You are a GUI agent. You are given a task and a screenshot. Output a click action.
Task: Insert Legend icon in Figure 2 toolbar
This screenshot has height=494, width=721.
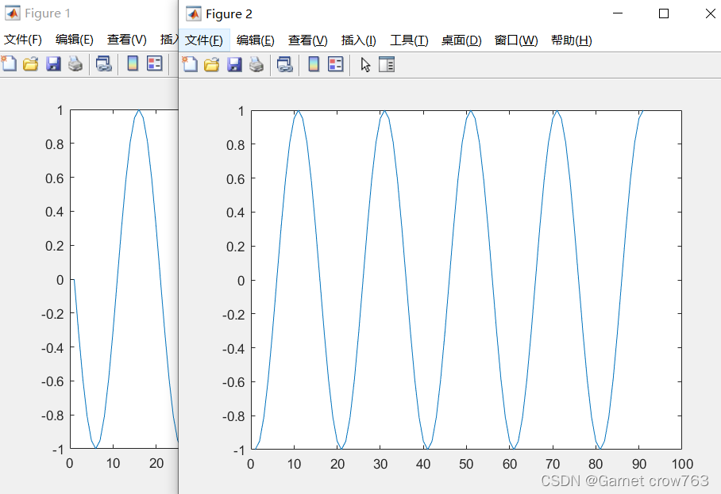pos(336,64)
